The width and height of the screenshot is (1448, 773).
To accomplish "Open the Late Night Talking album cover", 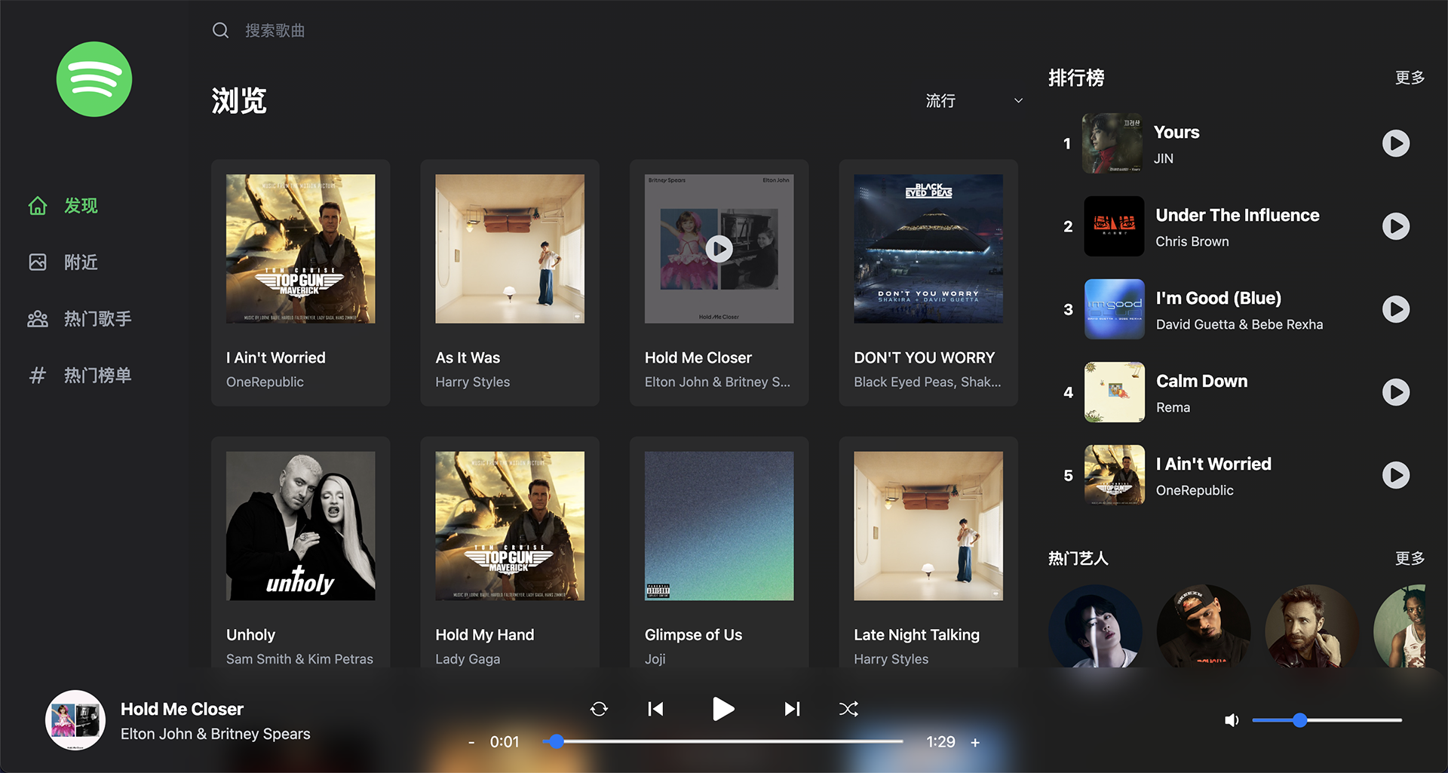I will click(x=928, y=526).
